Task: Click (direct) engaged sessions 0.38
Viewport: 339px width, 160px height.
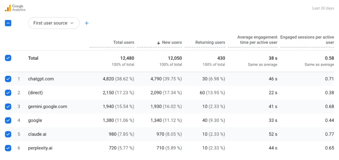Action: point(329,93)
